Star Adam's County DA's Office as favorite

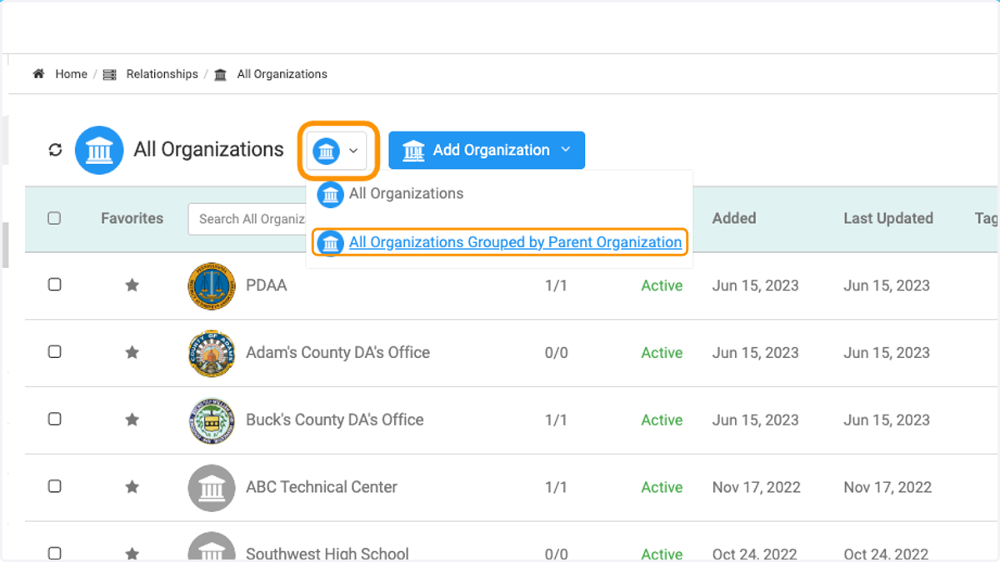[132, 352]
